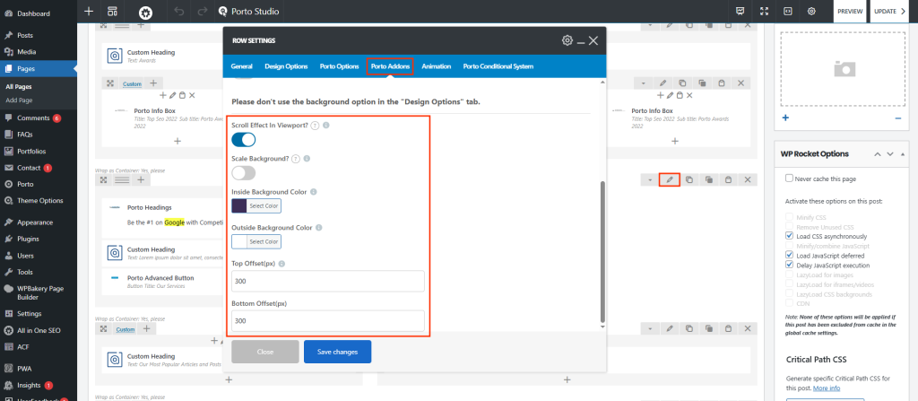Disable Scroll Effect In Viewport toggle
The image size is (918, 401).
tap(244, 140)
